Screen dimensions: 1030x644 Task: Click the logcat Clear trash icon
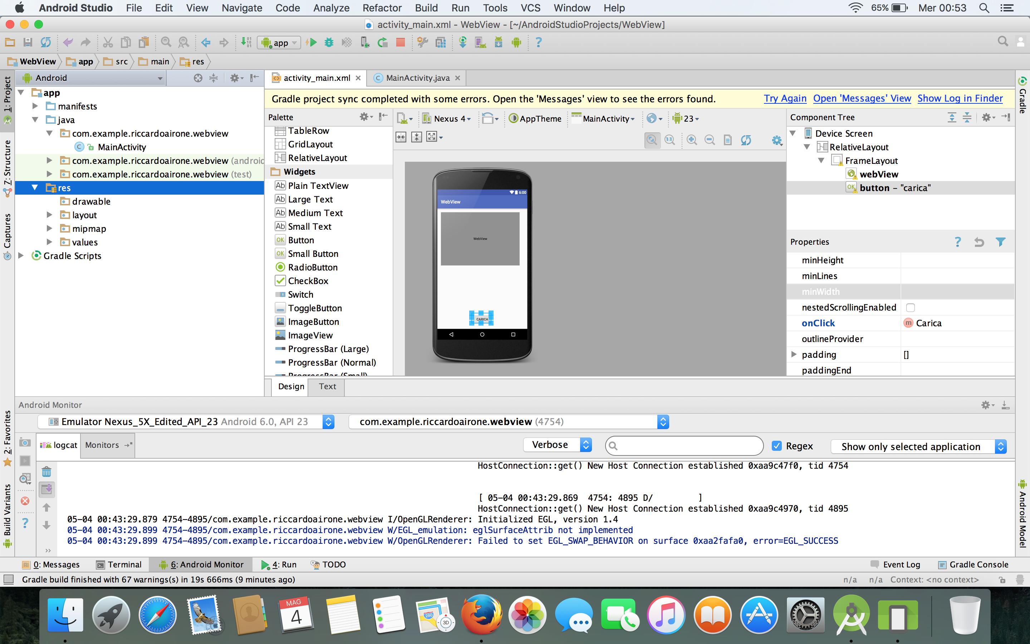click(46, 472)
